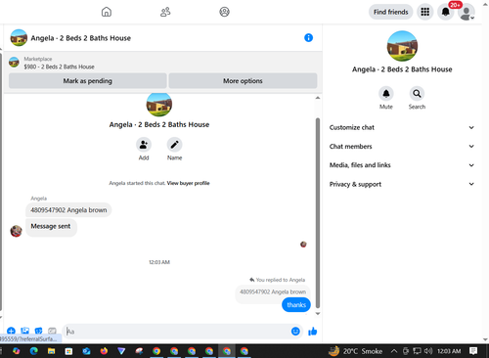Select the message 4809547902 Angela brown from Angela
Image resolution: width=489 pixels, height=358 pixels.
pyautogui.click(x=68, y=210)
